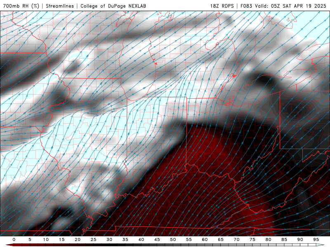Click the colorbar label '40'
The height and width of the screenshot is (247, 330).
(141, 240)
